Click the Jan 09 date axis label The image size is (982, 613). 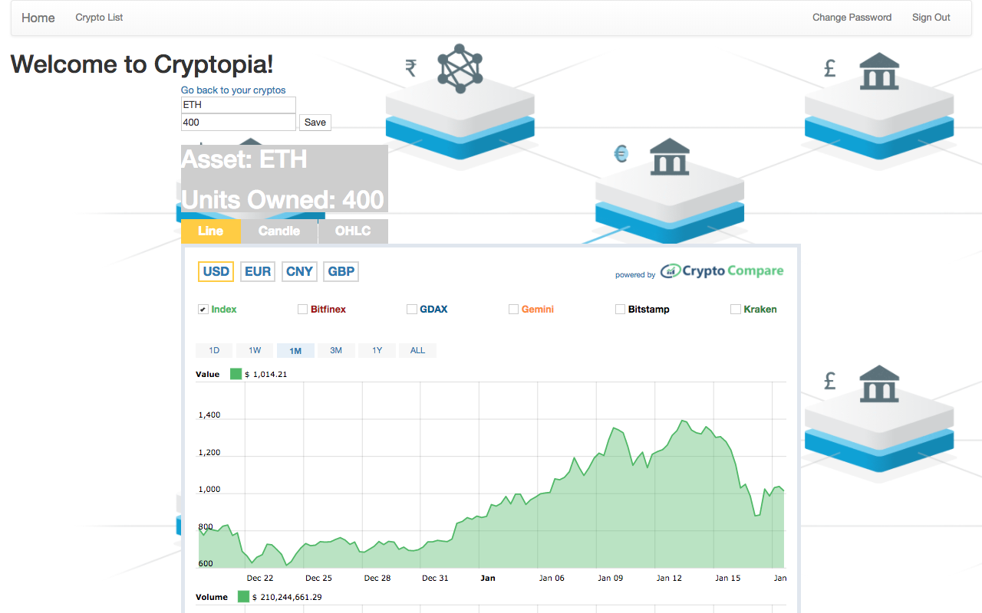(x=610, y=578)
